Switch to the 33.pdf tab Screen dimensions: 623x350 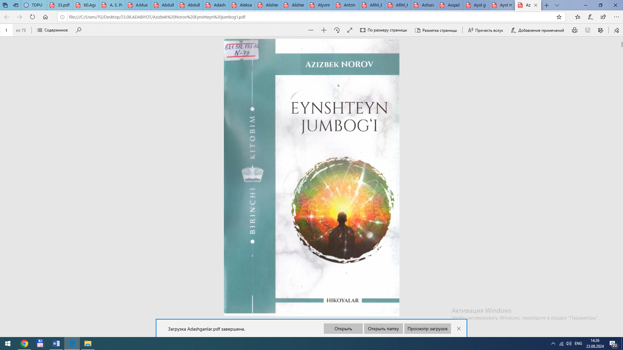click(x=59, y=5)
